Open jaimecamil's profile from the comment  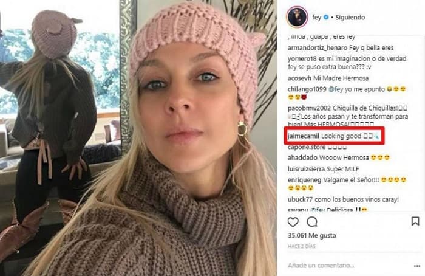pos(304,136)
